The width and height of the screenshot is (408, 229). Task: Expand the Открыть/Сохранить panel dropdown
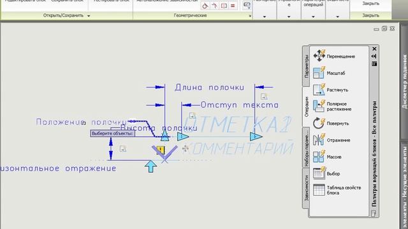click(x=89, y=16)
